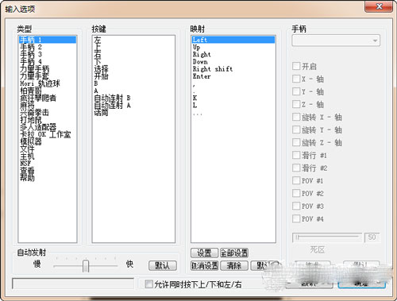Select 文件 in the type list
The width and height of the screenshot is (397, 301).
[48, 149]
